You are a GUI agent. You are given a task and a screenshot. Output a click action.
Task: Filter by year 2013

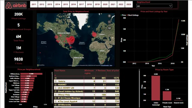pos(50,4)
